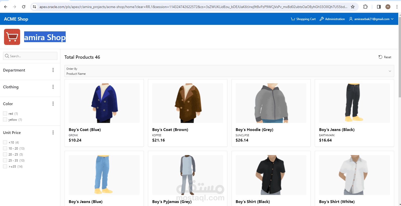This screenshot has width=401, height=206.
Task: Open Boy's Shirt (White) product title
Action: tap(337, 201)
